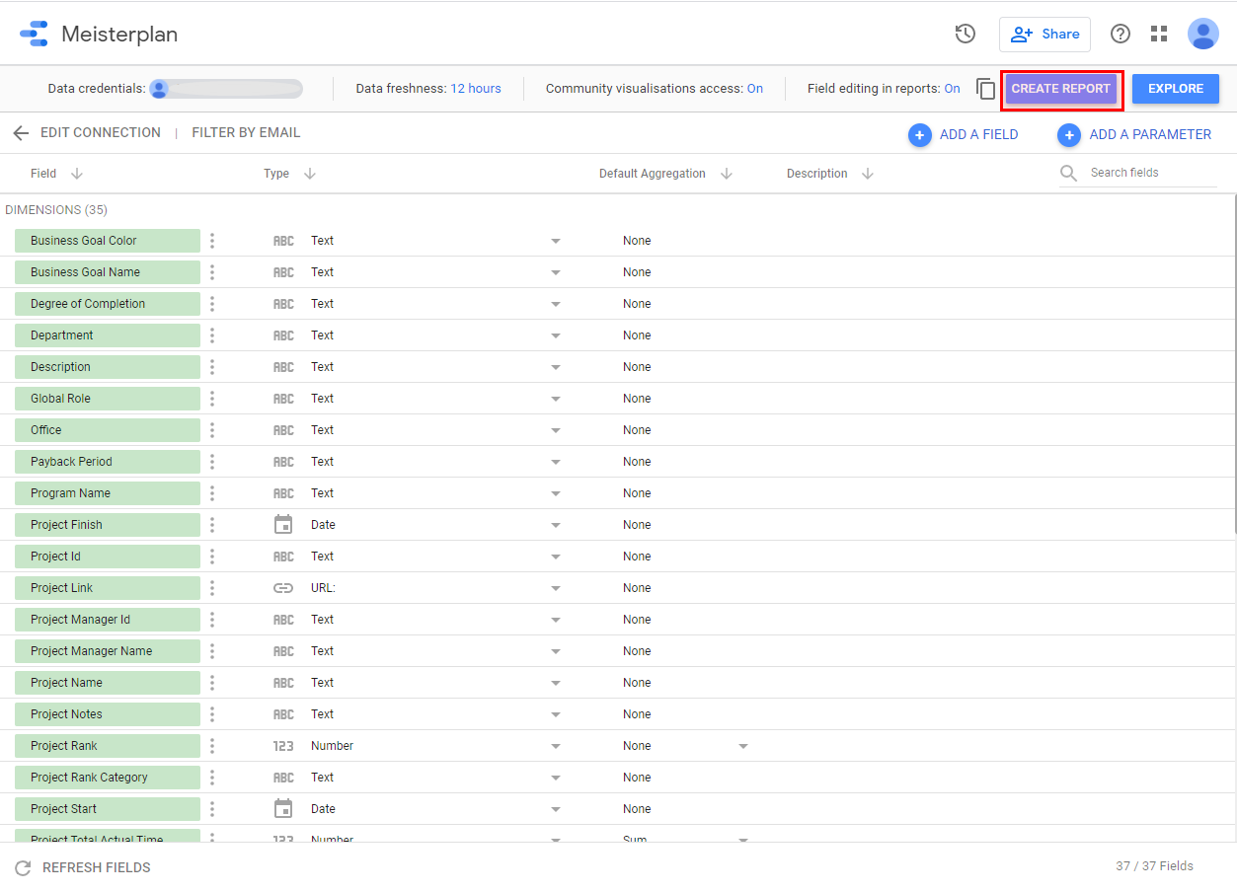Viewport: 1237px width, 892px height.
Task: Open type dropdown for Project Finish
Action: 555,525
